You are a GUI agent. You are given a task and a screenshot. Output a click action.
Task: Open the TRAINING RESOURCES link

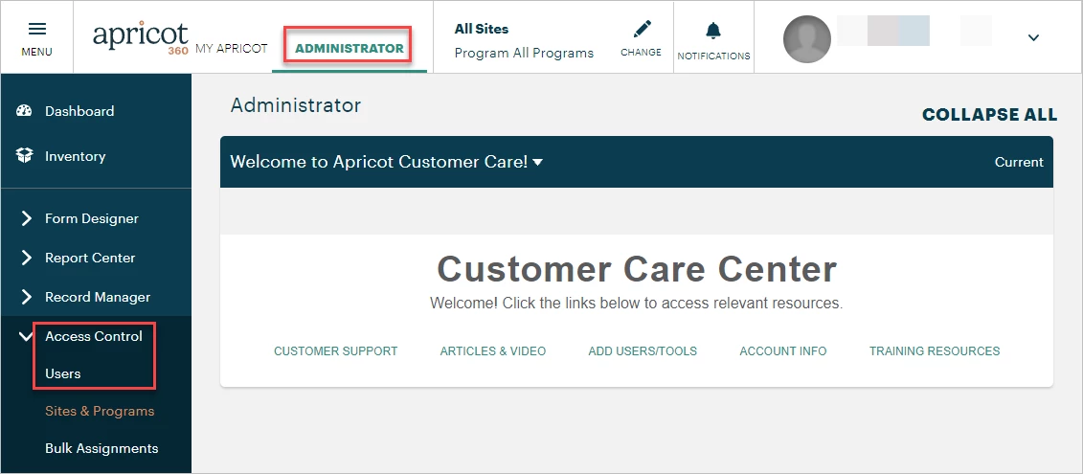click(935, 351)
